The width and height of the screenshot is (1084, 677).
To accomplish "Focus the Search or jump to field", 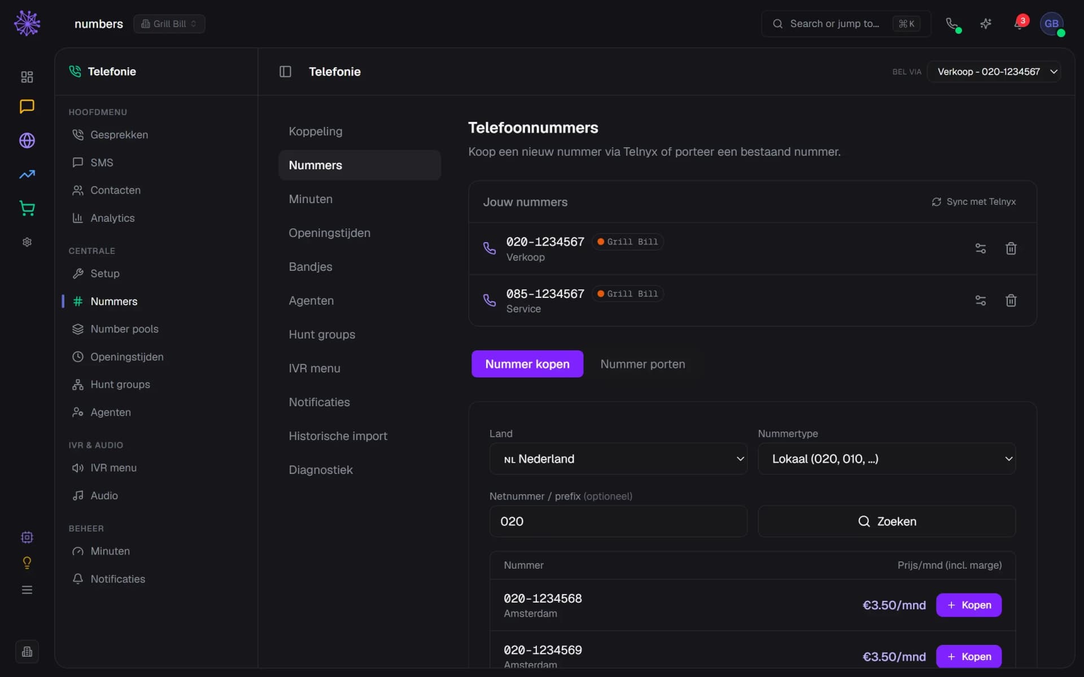I will pos(846,24).
